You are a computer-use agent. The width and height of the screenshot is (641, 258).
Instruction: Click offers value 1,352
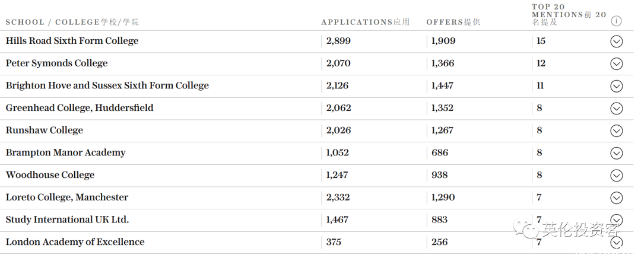tap(442, 108)
